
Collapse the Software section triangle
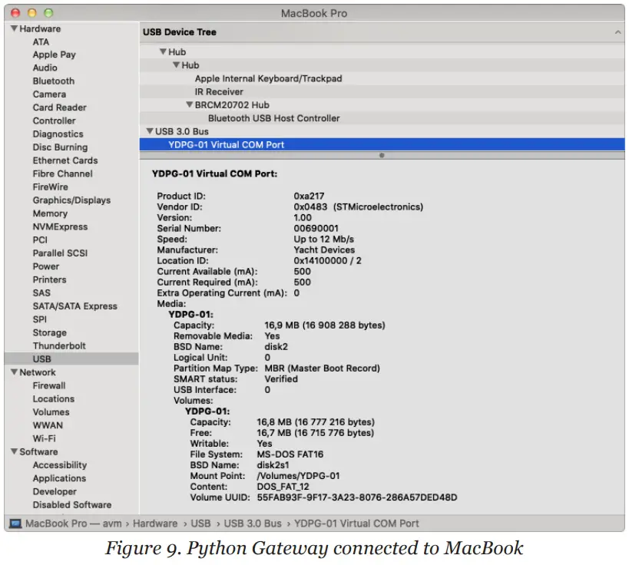14,451
